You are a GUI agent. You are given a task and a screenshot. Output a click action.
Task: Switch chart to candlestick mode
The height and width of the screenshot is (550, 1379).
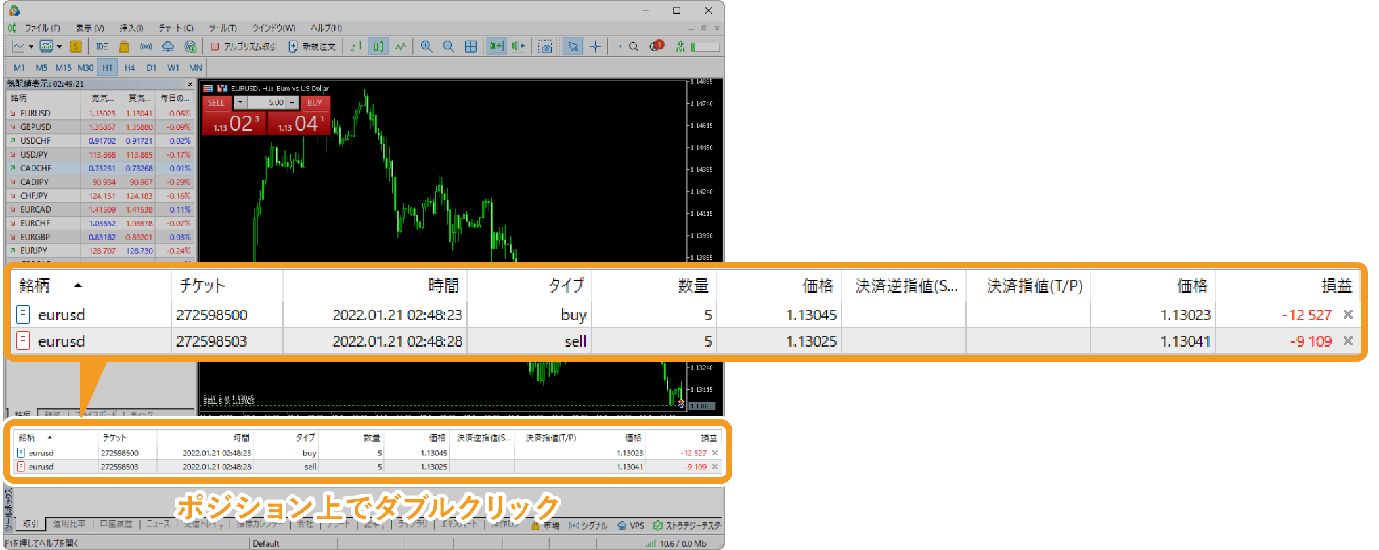[x=379, y=47]
